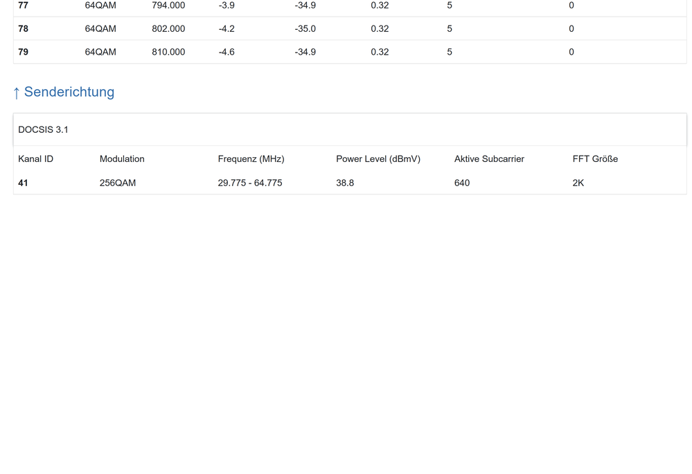Select the 0.32 value in row 79
This screenshot has height=474, width=692.
[380, 52]
